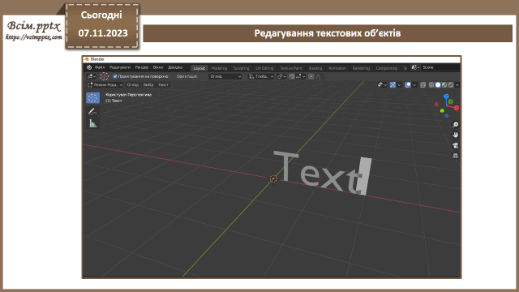Viewport: 519px width, 292px height.
Task: Open the Edit Mode selector dropdown
Action: (105, 85)
